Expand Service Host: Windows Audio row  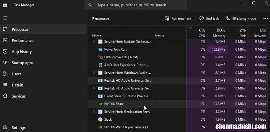pos(94,73)
